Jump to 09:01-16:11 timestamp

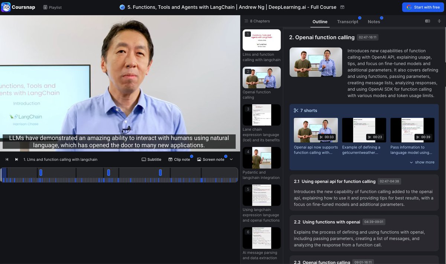[364, 262]
